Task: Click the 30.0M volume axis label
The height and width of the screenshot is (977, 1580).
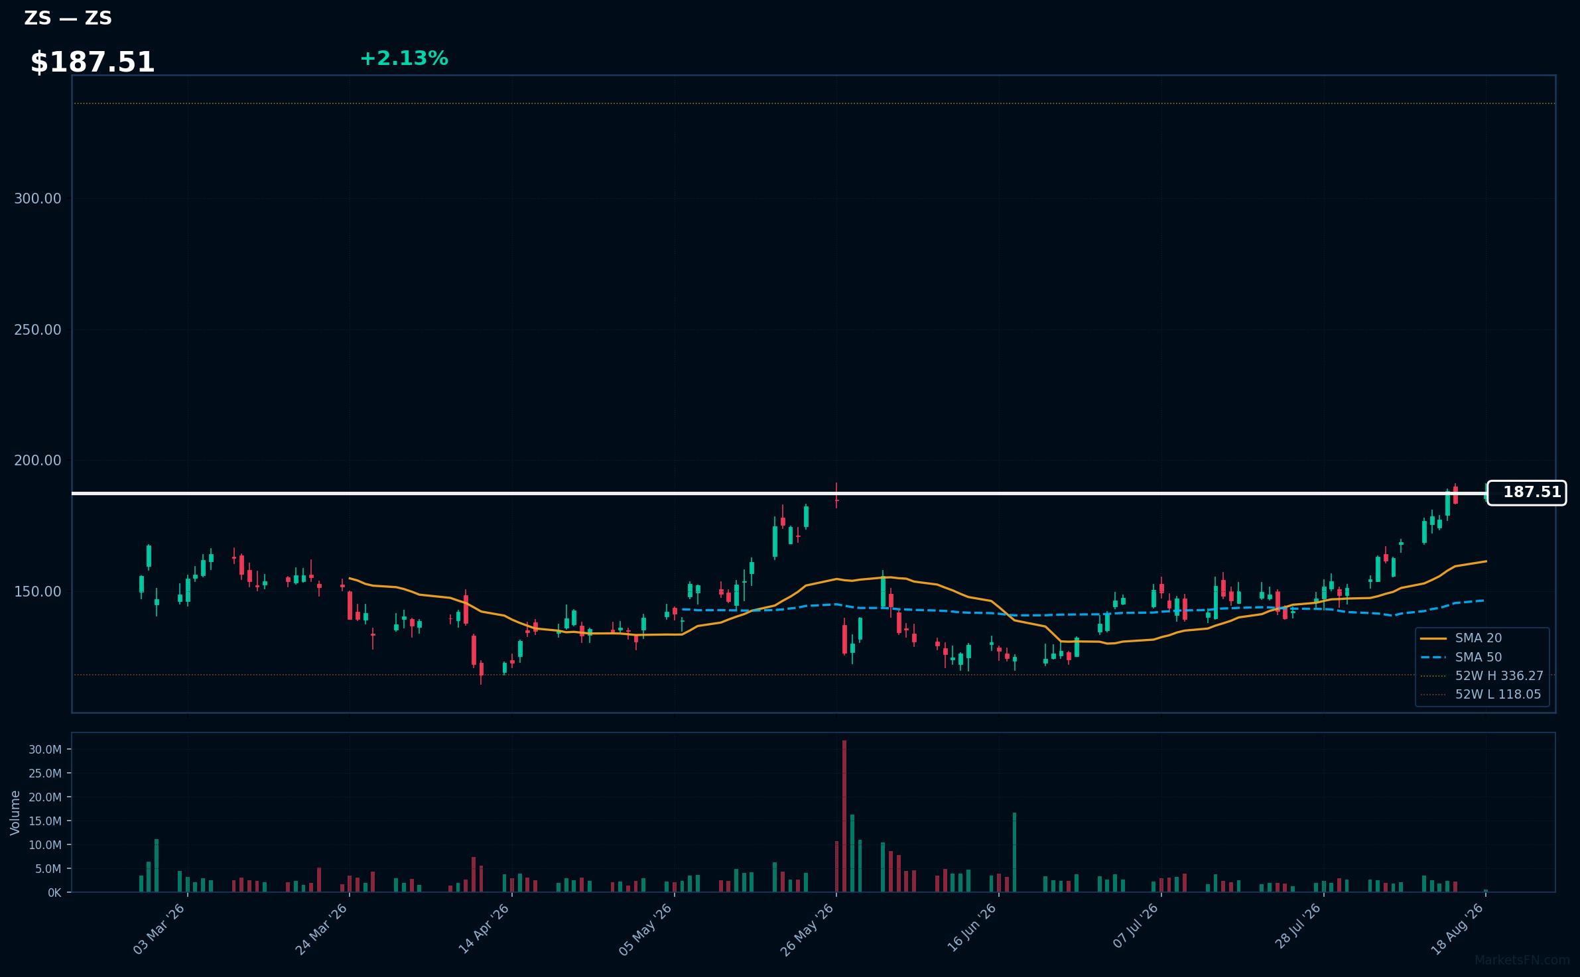Action: [45, 750]
